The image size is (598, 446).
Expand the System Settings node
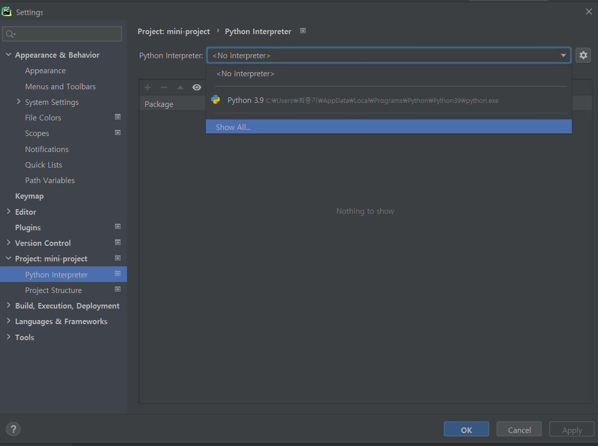[x=18, y=101]
